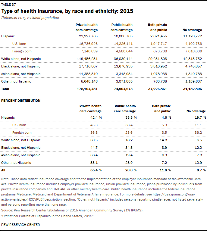Click the PERCENT DISTRIBUTION section heading

(21, 101)
